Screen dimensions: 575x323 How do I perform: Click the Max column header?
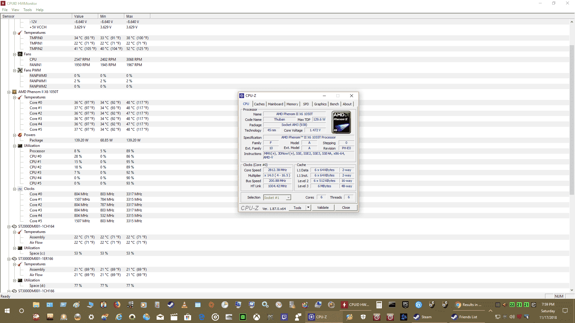coord(137,16)
